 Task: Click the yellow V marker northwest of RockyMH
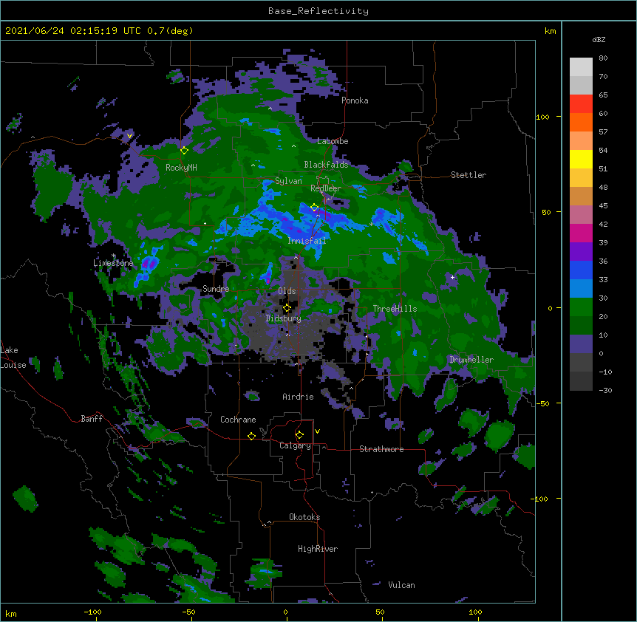point(129,136)
